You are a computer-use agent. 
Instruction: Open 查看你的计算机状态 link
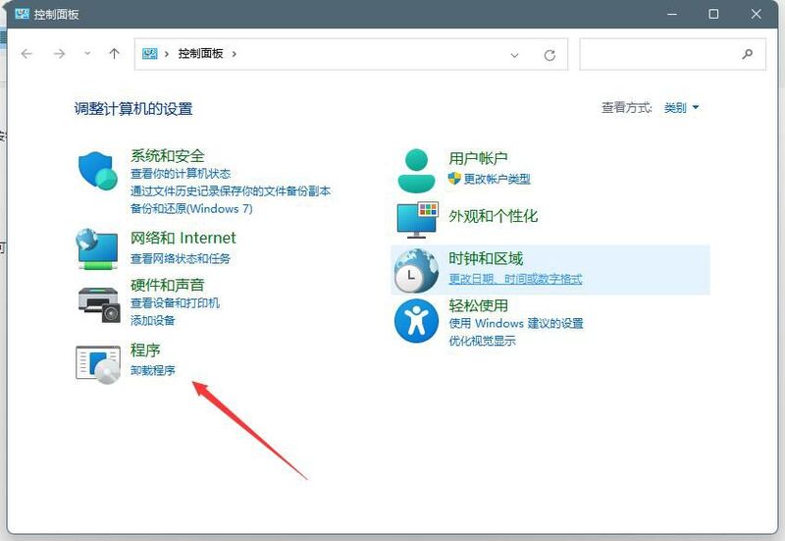coord(181,174)
